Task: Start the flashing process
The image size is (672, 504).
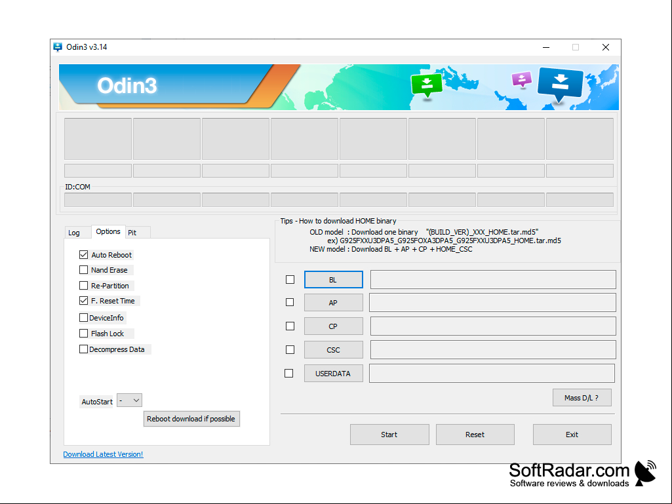Action: click(389, 435)
